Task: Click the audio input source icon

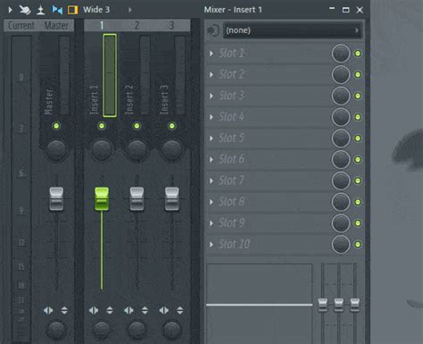Action: click(213, 30)
